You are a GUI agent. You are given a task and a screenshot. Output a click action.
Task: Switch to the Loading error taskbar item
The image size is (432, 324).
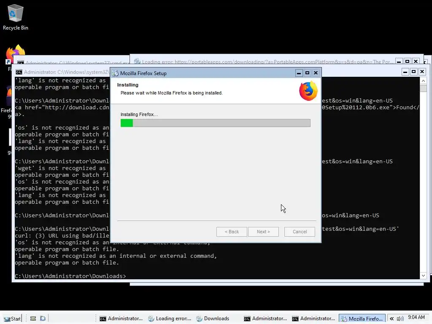tap(170, 319)
